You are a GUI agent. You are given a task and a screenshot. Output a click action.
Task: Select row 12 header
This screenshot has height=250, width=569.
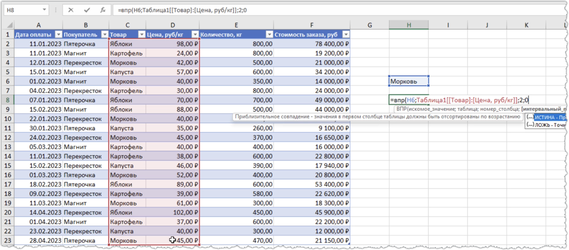coord(8,138)
